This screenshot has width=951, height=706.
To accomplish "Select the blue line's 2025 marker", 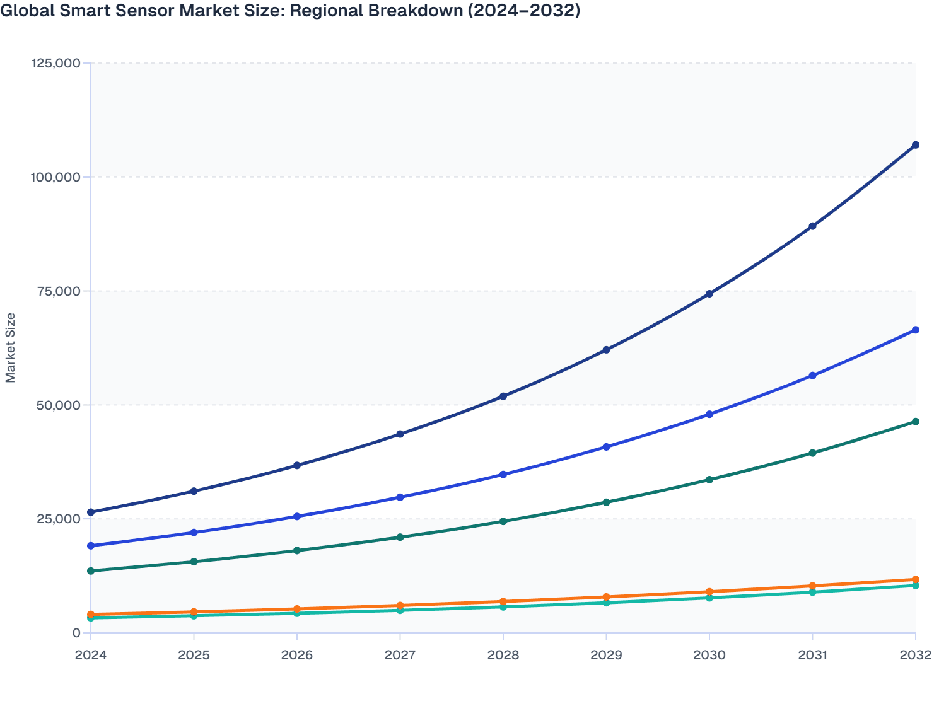I will [x=194, y=532].
